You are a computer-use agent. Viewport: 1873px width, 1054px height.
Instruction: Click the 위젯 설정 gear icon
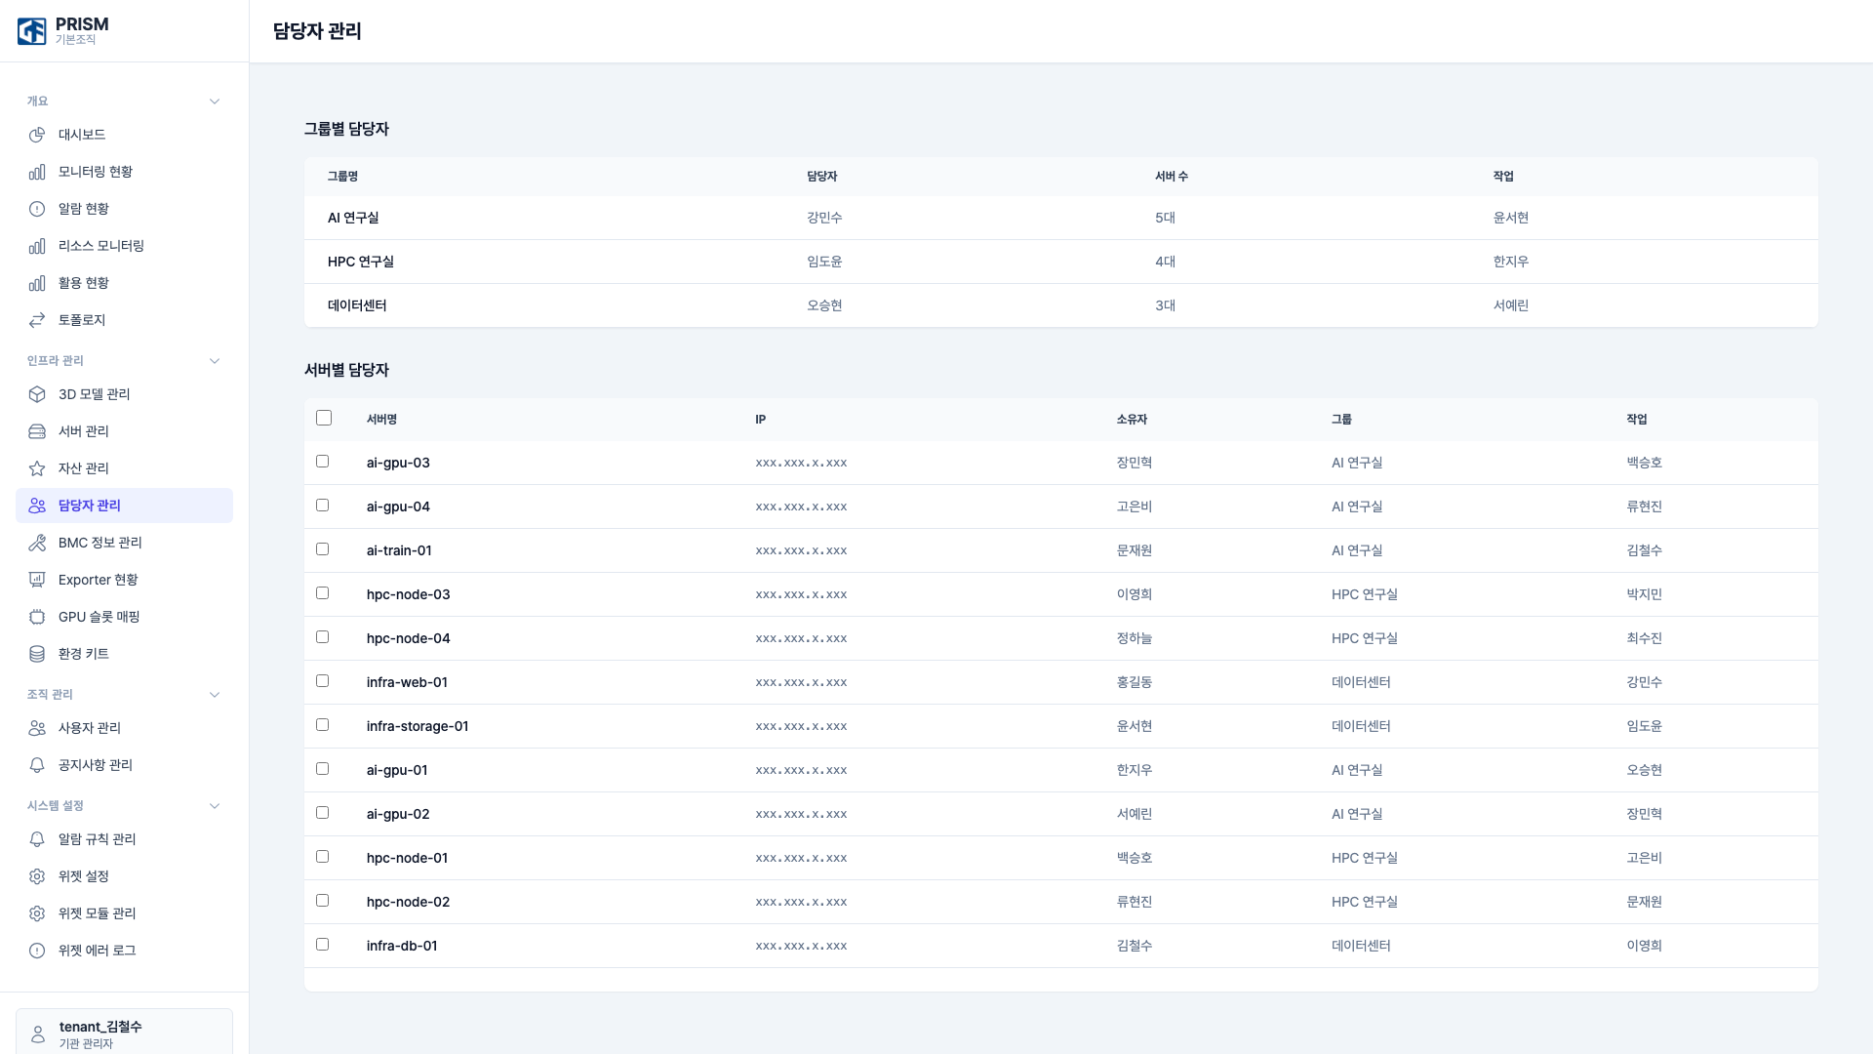point(37,876)
